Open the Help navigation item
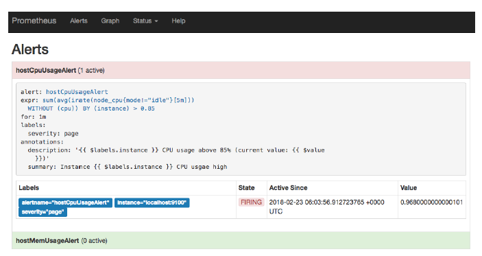 [178, 21]
